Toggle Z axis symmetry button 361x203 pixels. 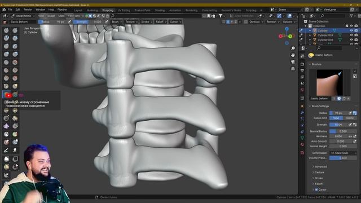(x=236, y=21)
